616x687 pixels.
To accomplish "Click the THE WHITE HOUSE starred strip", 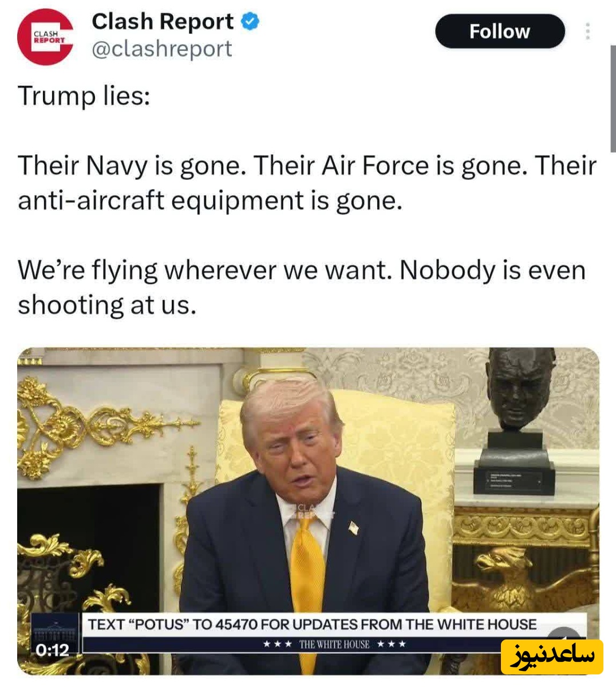I will pyautogui.click(x=334, y=644).
